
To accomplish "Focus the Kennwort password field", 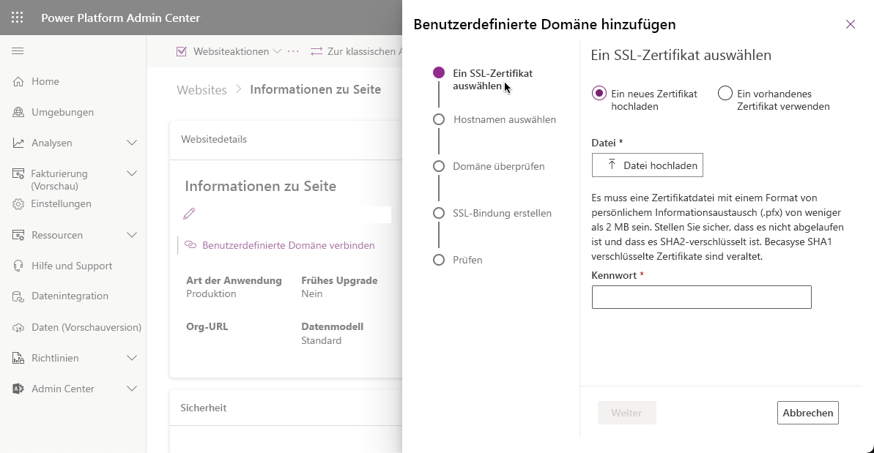I will (x=701, y=297).
